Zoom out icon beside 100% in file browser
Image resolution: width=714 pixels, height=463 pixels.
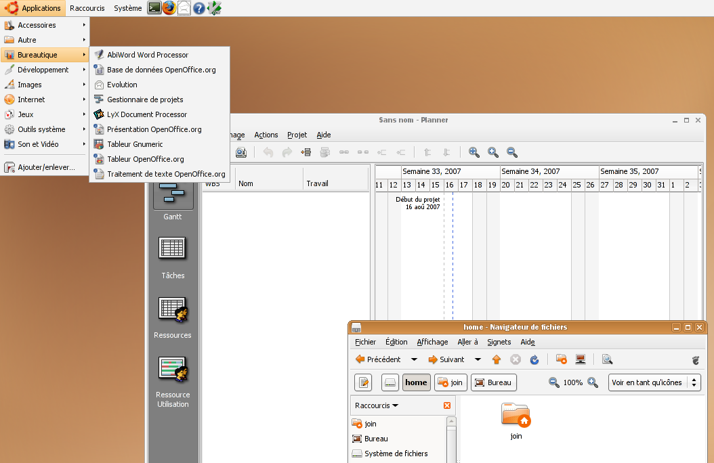553,382
